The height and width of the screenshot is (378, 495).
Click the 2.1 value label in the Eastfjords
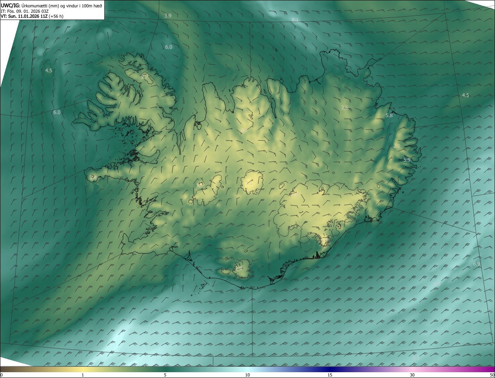[397, 146]
